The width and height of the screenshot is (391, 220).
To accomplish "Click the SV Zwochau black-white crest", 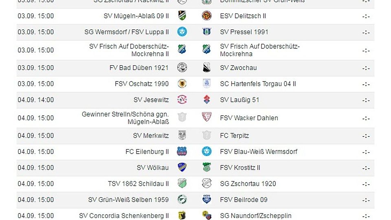I will [x=206, y=68].
